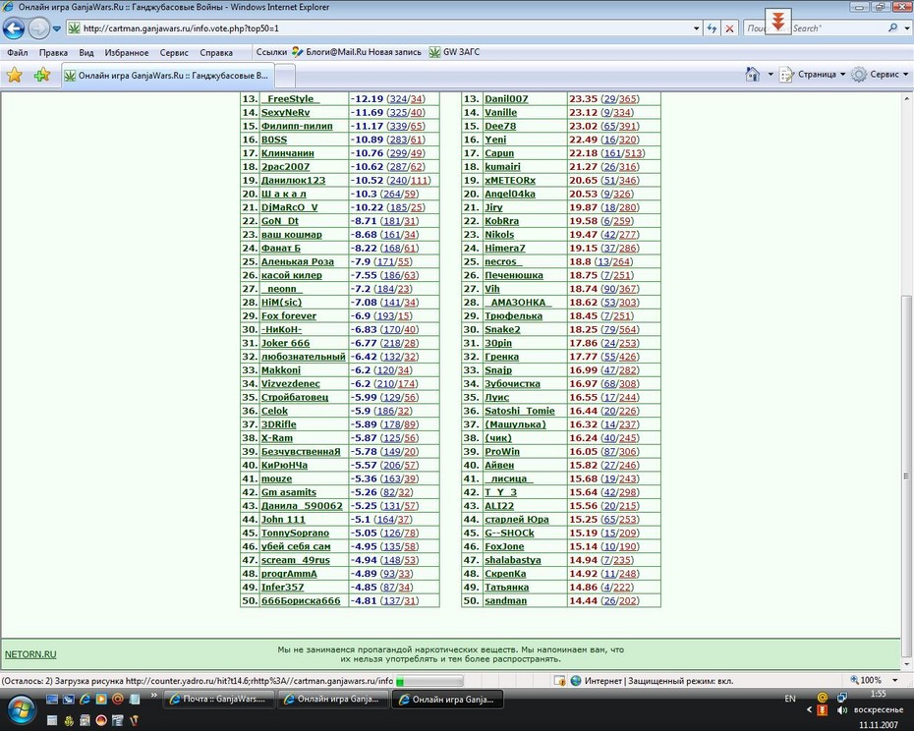The width and height of the screenshot is (914, 731).
Task: Open the Страница dropdown menu
Action: (813, 74)
